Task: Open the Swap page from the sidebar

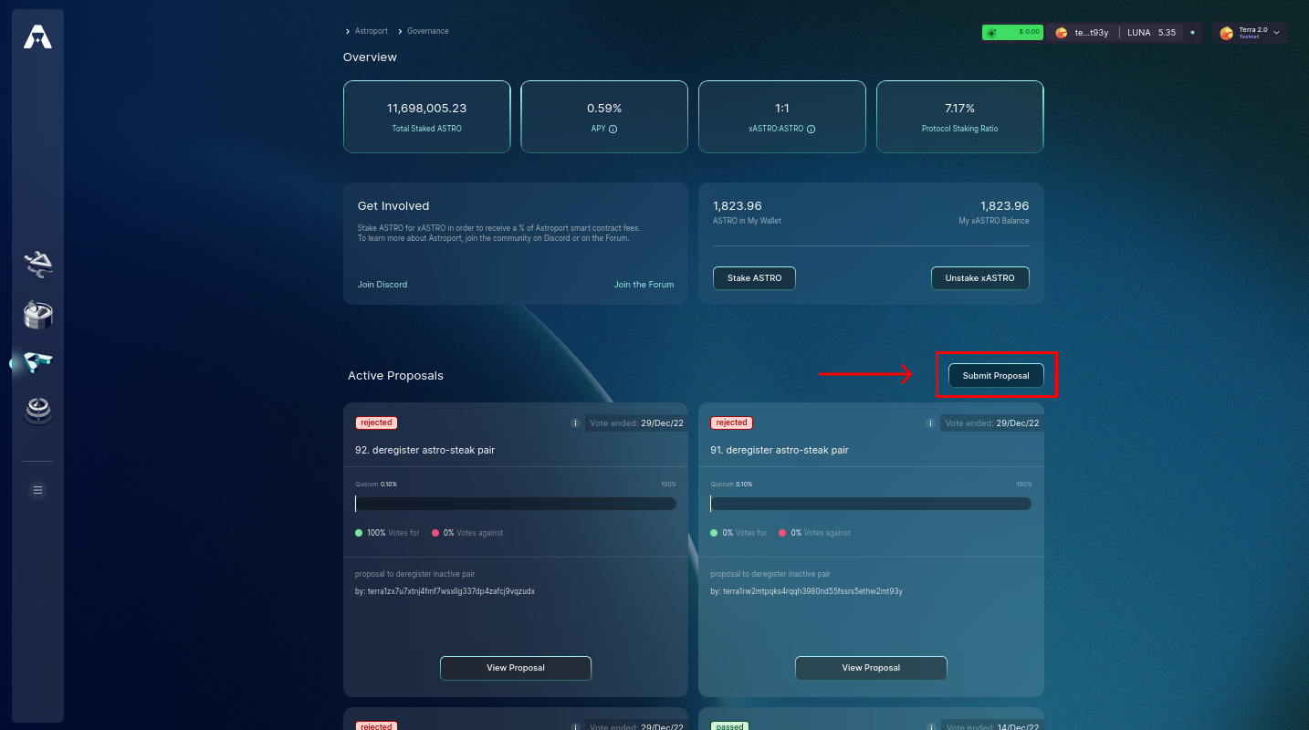Action: pos(37,265)
